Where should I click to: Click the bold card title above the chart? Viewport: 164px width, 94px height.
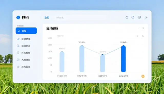click(x=52, y=28)
